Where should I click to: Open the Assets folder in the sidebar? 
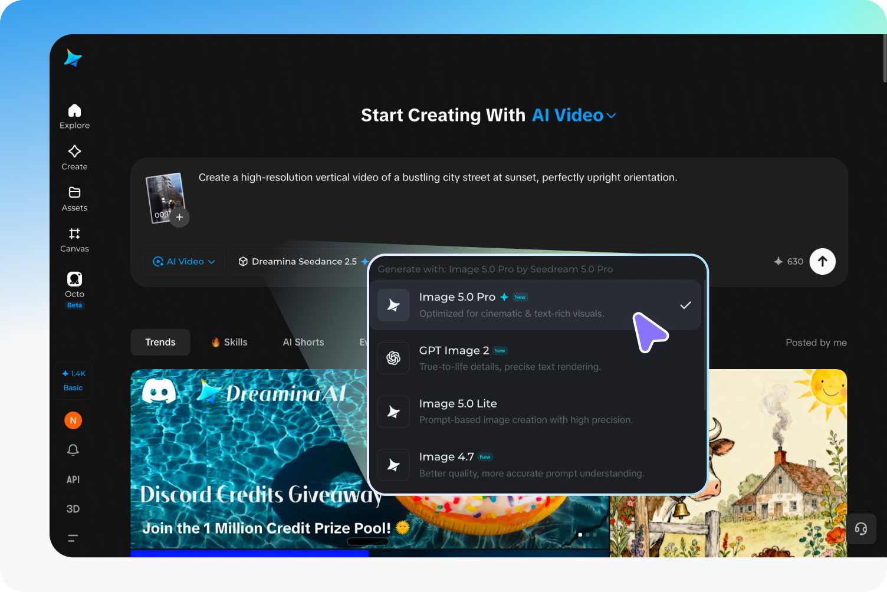click(74, 199)
